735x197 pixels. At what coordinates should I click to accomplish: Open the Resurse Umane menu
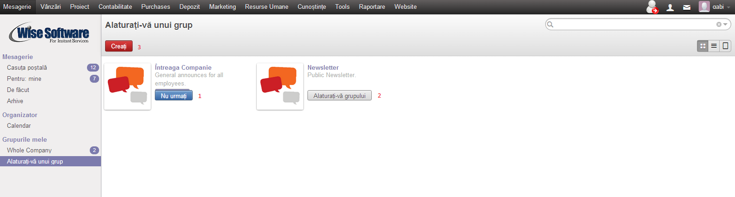tap(267, 7)
